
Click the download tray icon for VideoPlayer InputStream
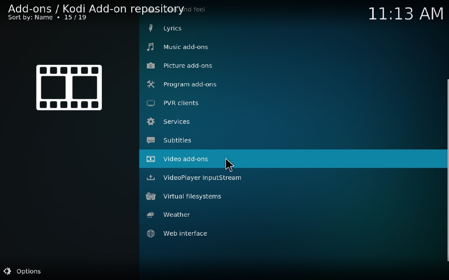(x=151, y=177)
